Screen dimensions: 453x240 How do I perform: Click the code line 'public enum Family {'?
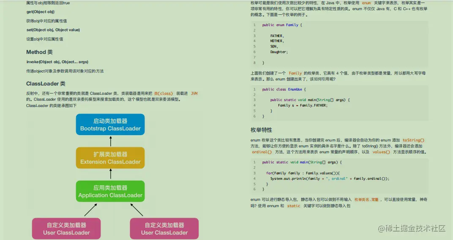tap(282, 25)
